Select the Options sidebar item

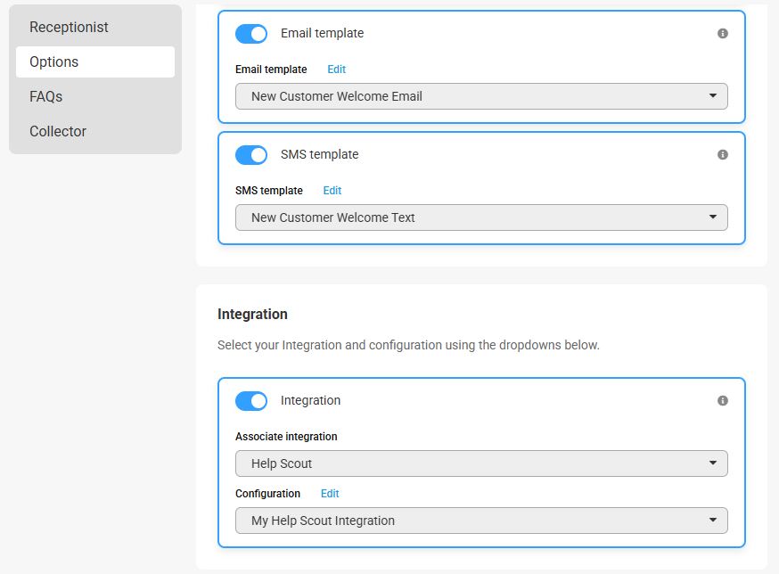pos(95,61)
